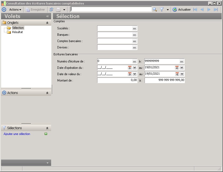Screen dimensions: 223x172
Task: Open Comptes bancaires lookup ellipsis button
Action: [x=135, y=41]
